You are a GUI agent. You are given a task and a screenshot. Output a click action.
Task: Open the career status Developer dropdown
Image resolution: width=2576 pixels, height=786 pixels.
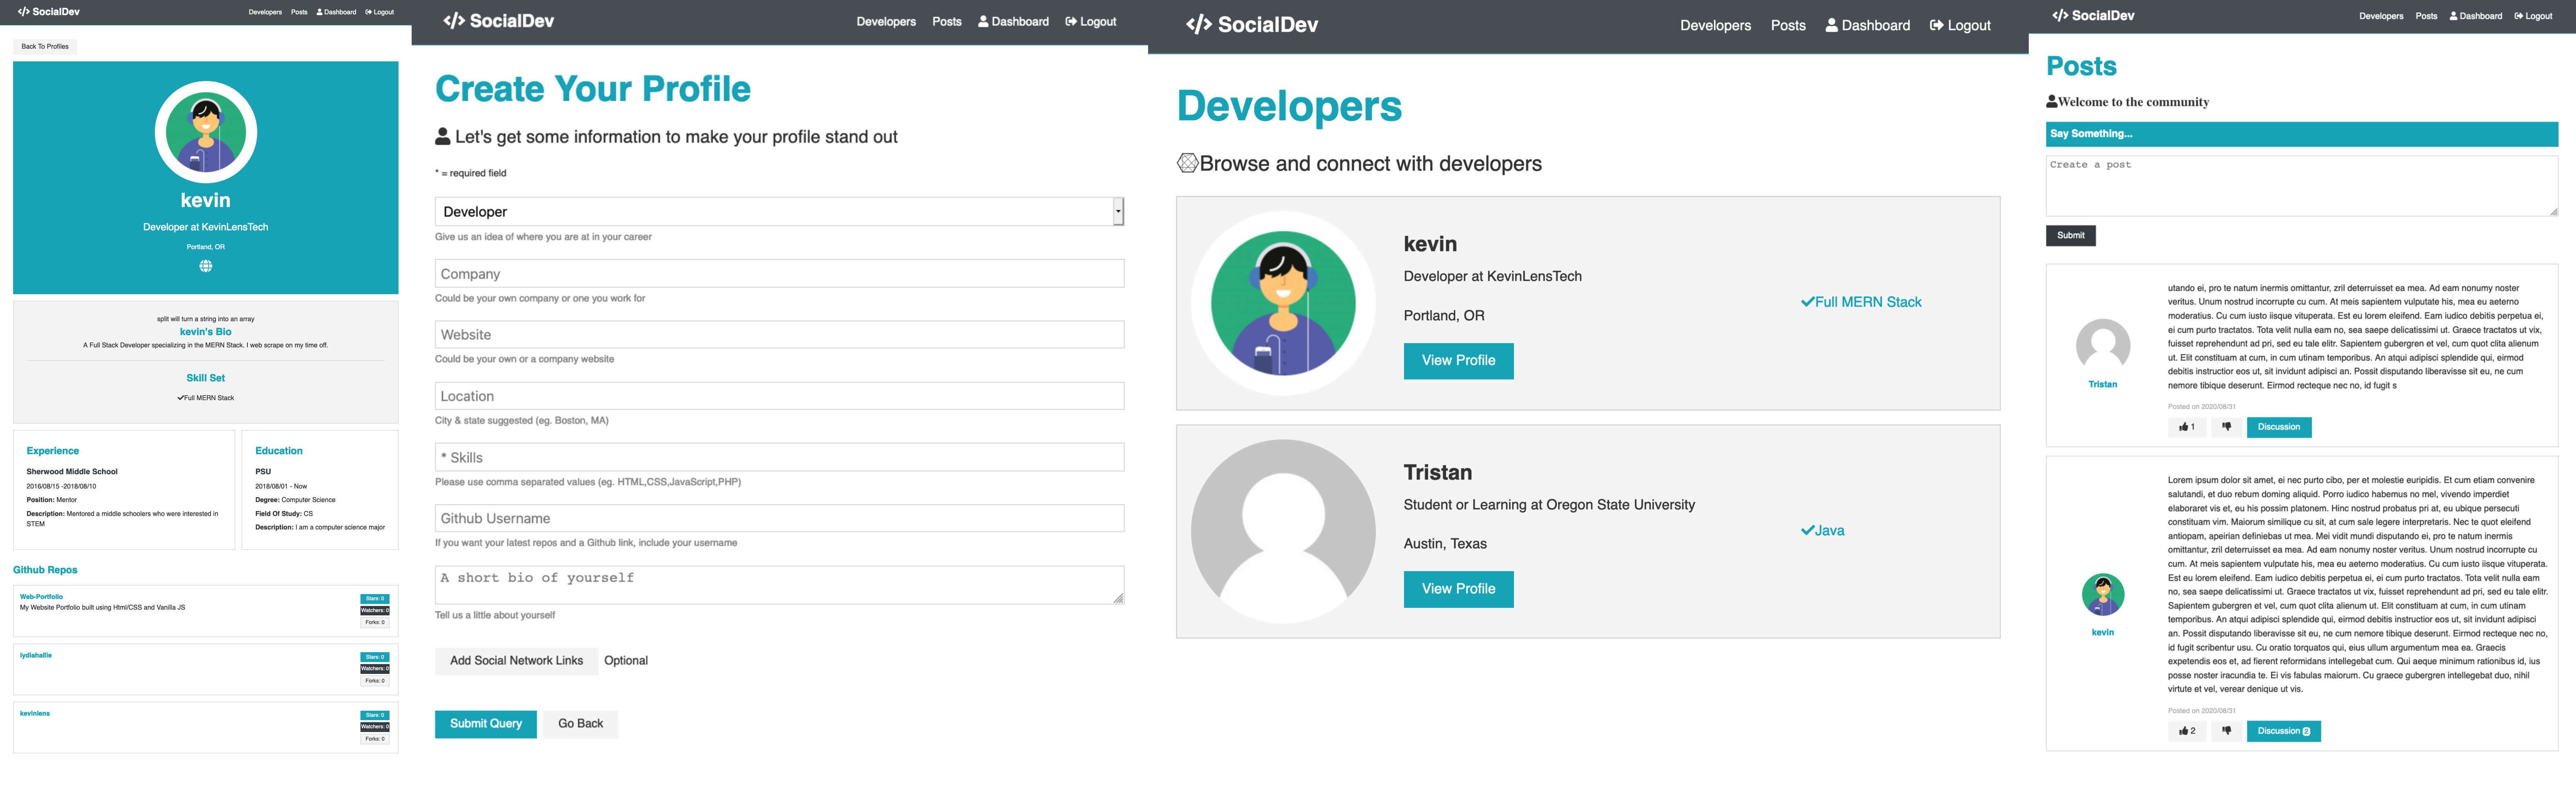[779, 212]
